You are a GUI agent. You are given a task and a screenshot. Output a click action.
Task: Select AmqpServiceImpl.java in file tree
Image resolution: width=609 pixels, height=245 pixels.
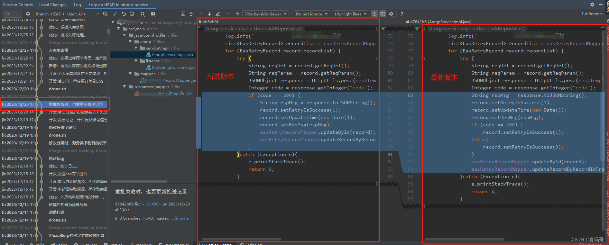click(x=172, y=55)
